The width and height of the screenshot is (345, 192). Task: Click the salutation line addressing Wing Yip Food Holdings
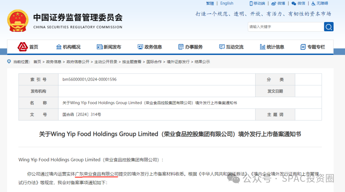(x=91, y=160)
